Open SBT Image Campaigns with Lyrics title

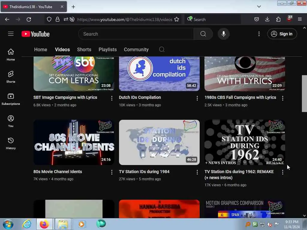(65, 97)
